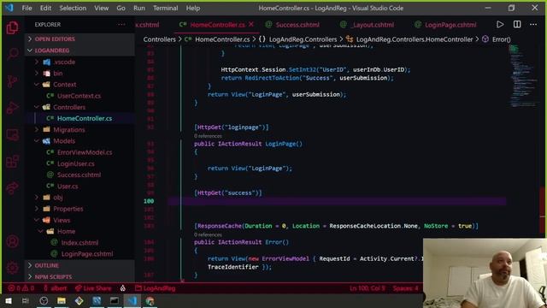Open UserContext.cs in the explorer

pos(79,96)
